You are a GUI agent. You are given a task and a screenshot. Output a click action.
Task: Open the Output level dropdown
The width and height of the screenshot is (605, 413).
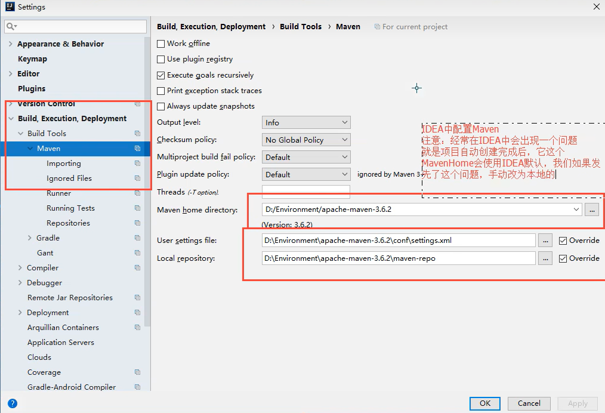pos(306,122)
